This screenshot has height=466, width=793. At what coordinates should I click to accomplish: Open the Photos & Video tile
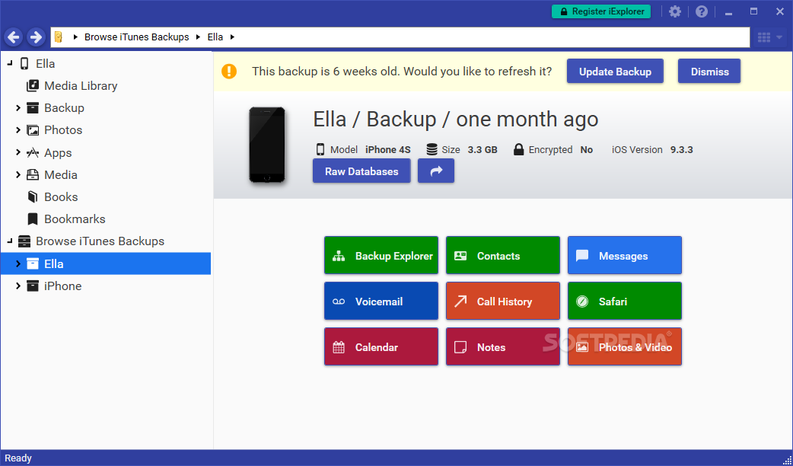[625, 346]
